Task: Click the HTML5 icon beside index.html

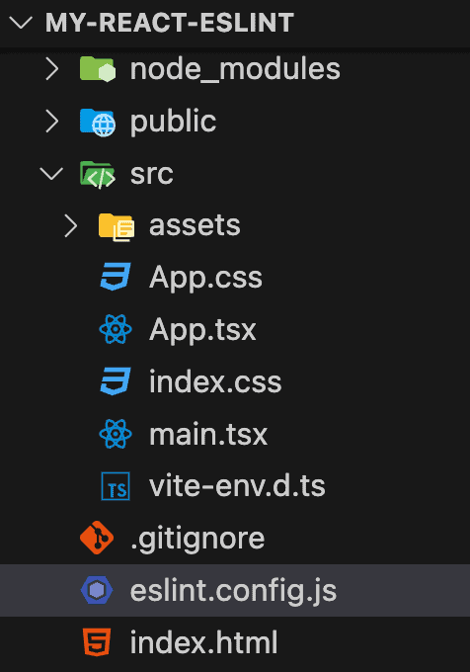Action: tap(97, 642)
